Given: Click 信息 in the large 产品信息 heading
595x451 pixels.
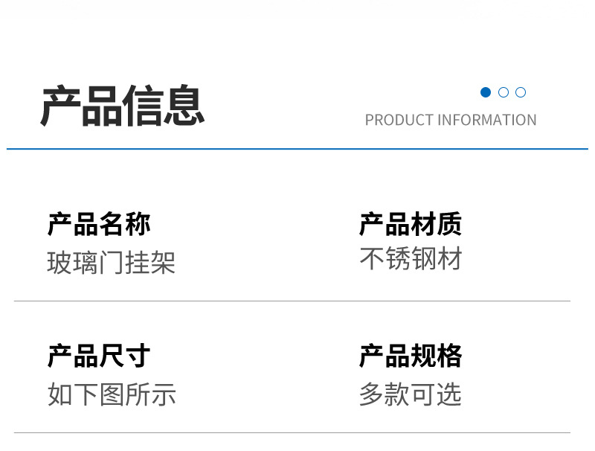Looking at the screenshot, I should tap(164, 106).
